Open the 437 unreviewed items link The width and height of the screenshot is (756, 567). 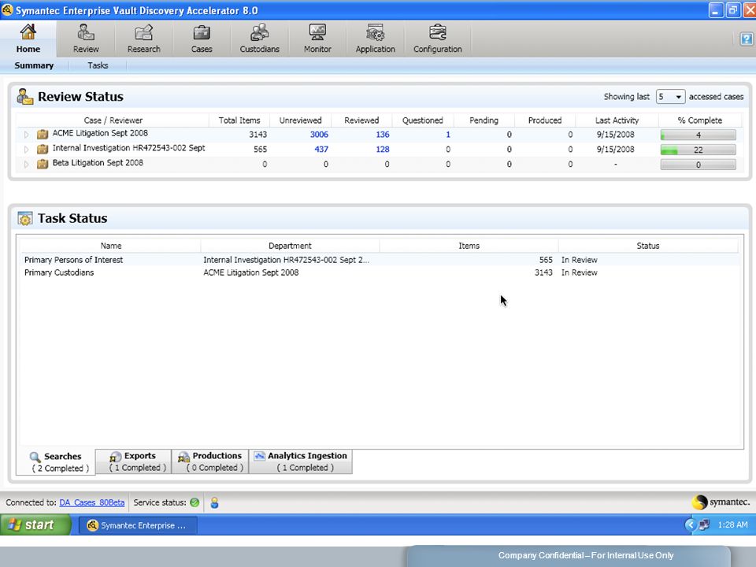pyautogui.click(x=321, y=150)
